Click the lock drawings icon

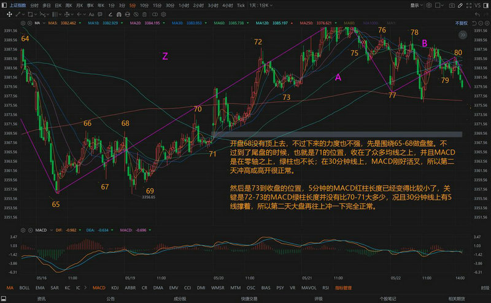(x=128, y=14)
